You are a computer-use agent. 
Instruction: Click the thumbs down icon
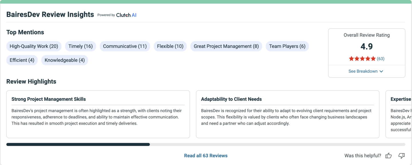click(x=401, y=156)
